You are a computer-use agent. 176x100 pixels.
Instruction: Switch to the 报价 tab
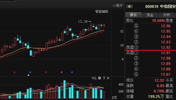[133, 15]
